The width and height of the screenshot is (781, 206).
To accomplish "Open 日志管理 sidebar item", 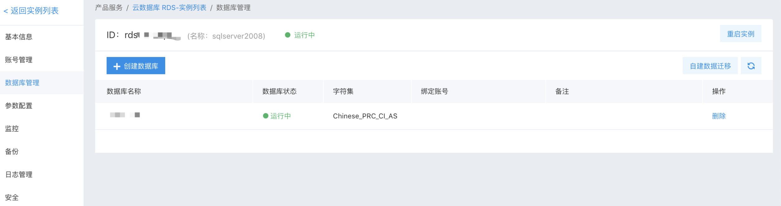I will click(x=19, y=175).
